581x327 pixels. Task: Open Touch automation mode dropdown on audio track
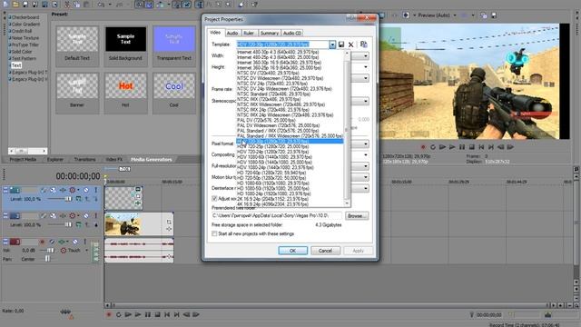[87, 251]
